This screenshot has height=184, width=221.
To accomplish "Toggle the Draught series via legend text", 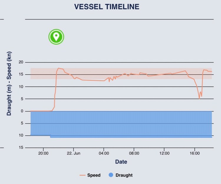I will (x=124, y=175).
